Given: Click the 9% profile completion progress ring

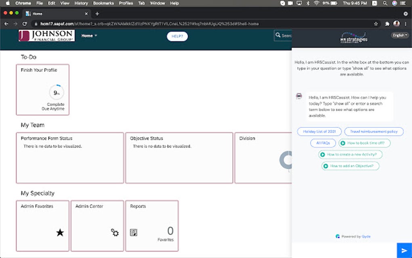Looking at the screenshot, I should (56, 92).
